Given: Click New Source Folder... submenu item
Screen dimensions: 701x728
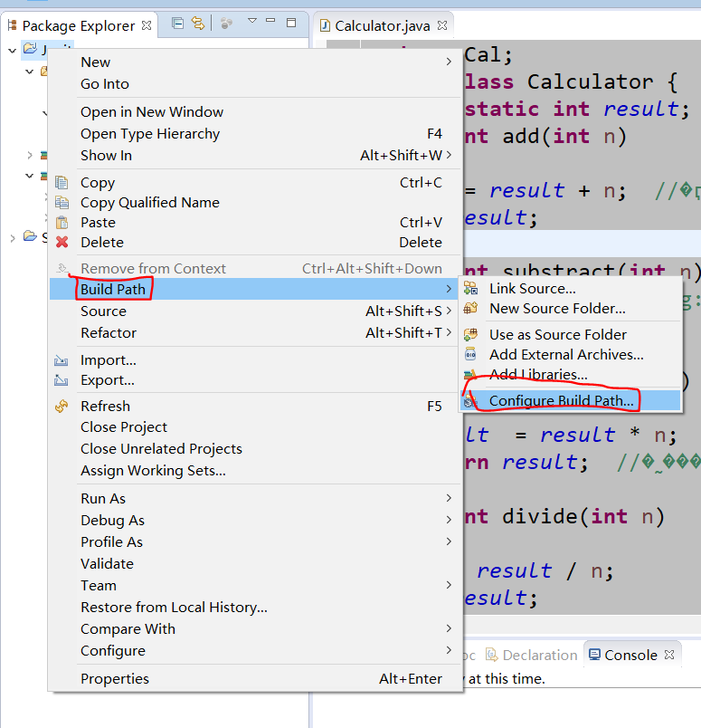Looking at the screenshot, I should click(x=571, y=308).
